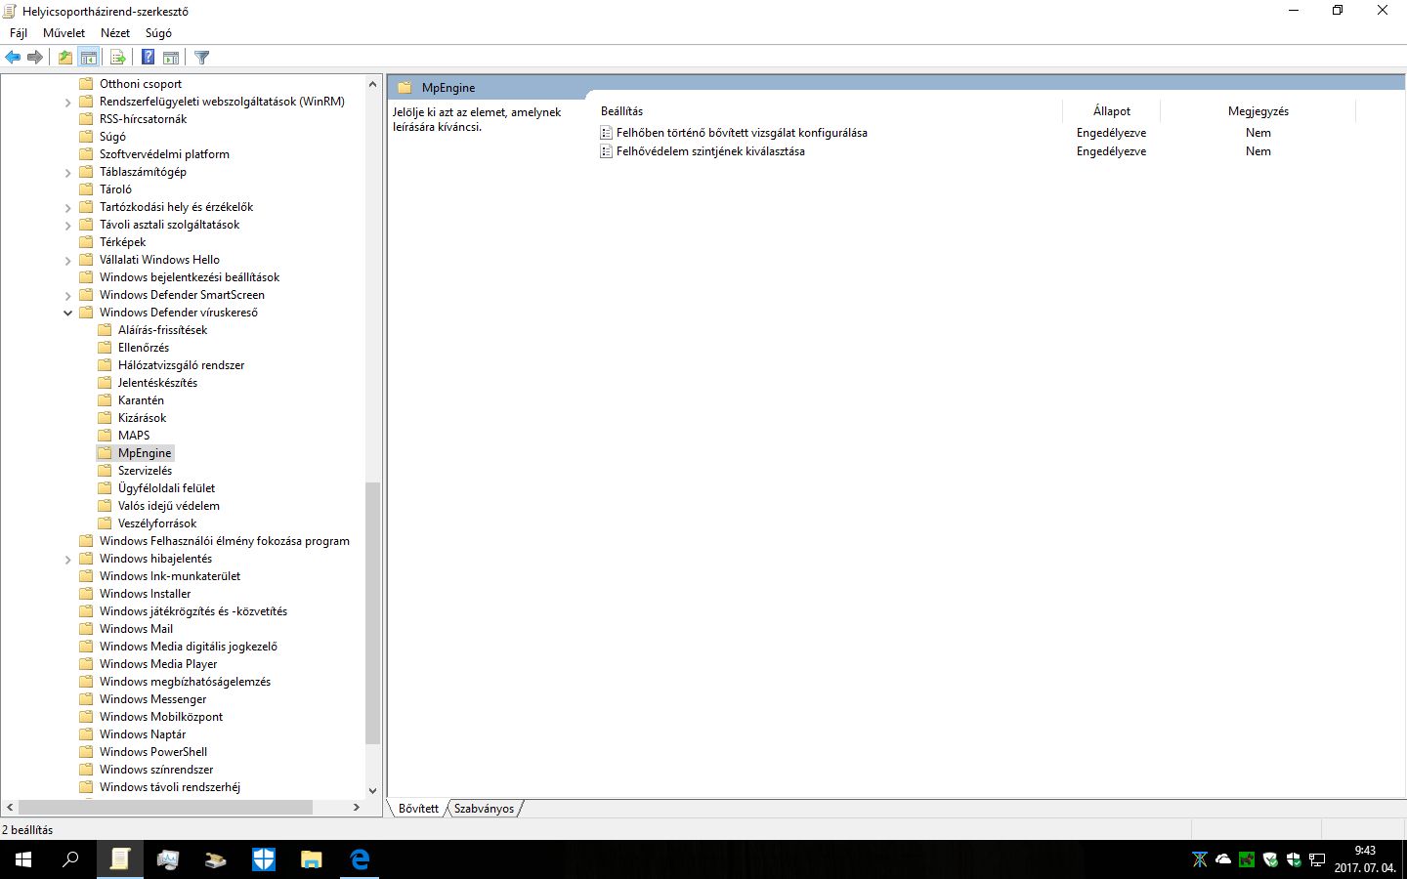The image size is (1407, 879).
Task: Click policy icon beside Felhővédelem szintjének kiválasztása
Action: [607, 151]
